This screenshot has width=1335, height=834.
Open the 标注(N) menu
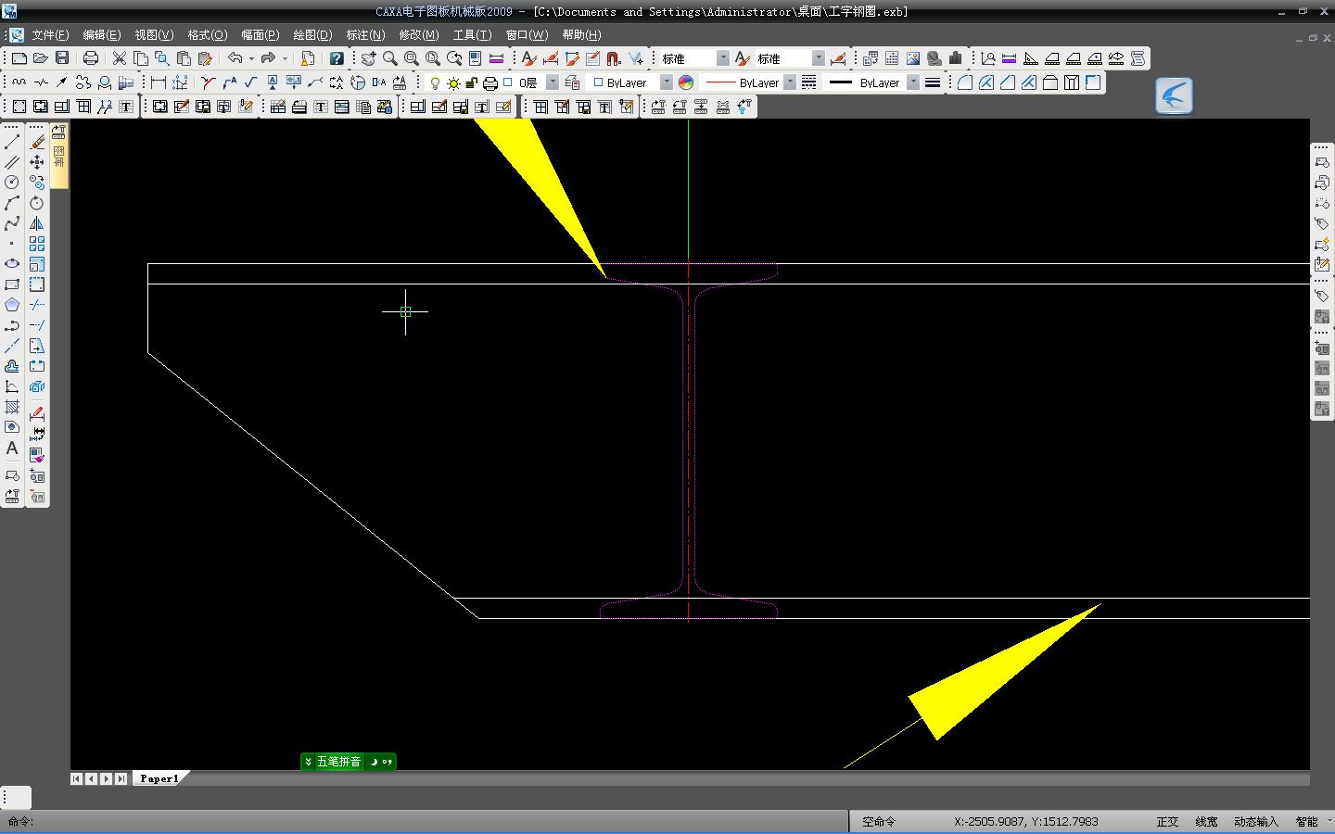[x=365, y=35]
